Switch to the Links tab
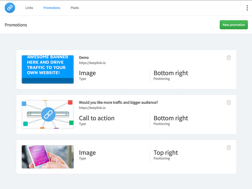 pos(29,8)
